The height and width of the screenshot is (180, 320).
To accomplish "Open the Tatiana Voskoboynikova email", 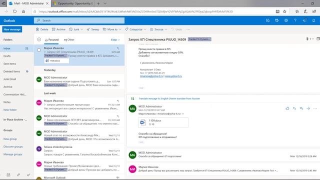I will [79, 150].
